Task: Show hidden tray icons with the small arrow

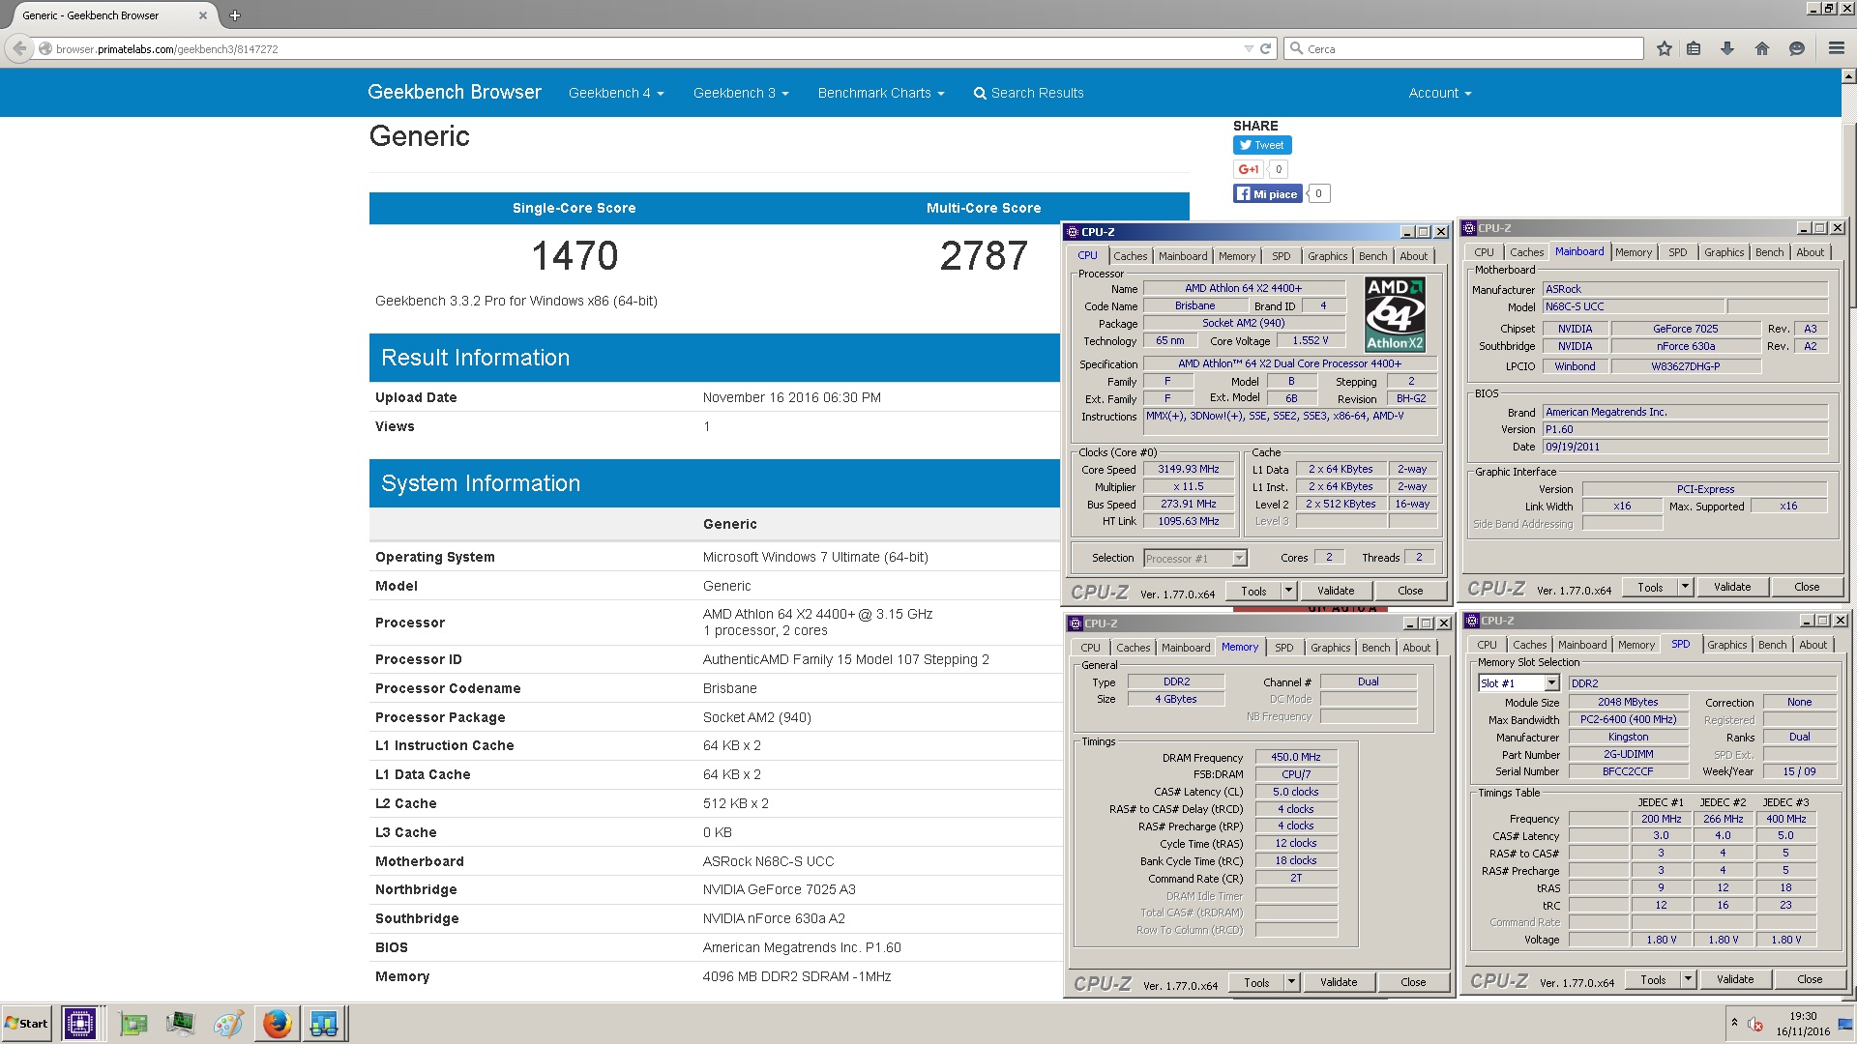Action: [x=1734, y=1023]
